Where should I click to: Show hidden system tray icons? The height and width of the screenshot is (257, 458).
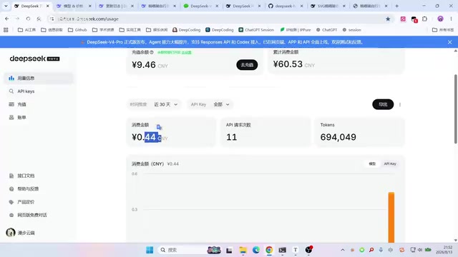pyautogui.click(x=343, y=250)
